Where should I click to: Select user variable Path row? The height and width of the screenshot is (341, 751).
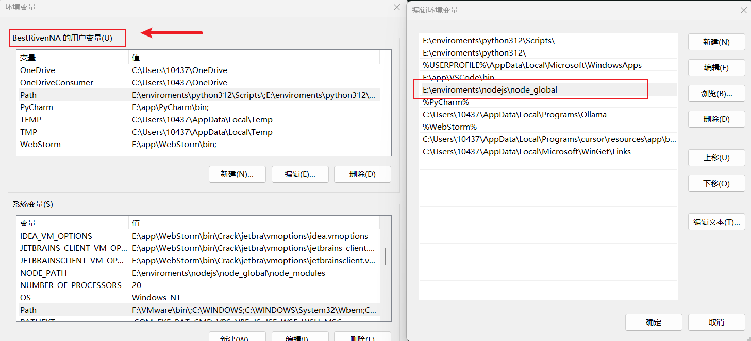28,95
